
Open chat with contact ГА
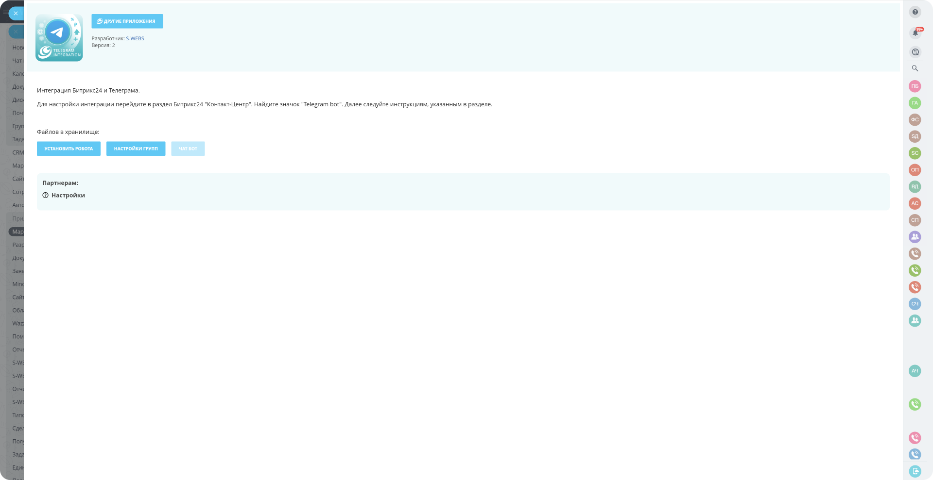(x=915, y=103)
